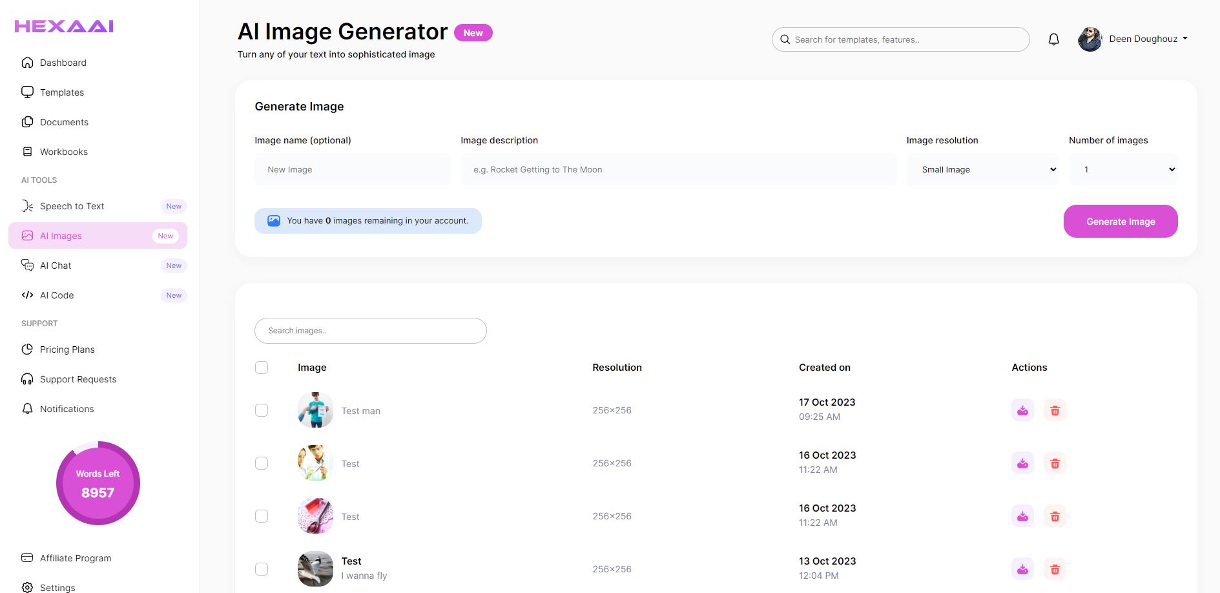Image resolution: width=1220 pixels, height=593 pixels.
Task: Download the 13 Oct 2023 image
Action: point(1022,569)
